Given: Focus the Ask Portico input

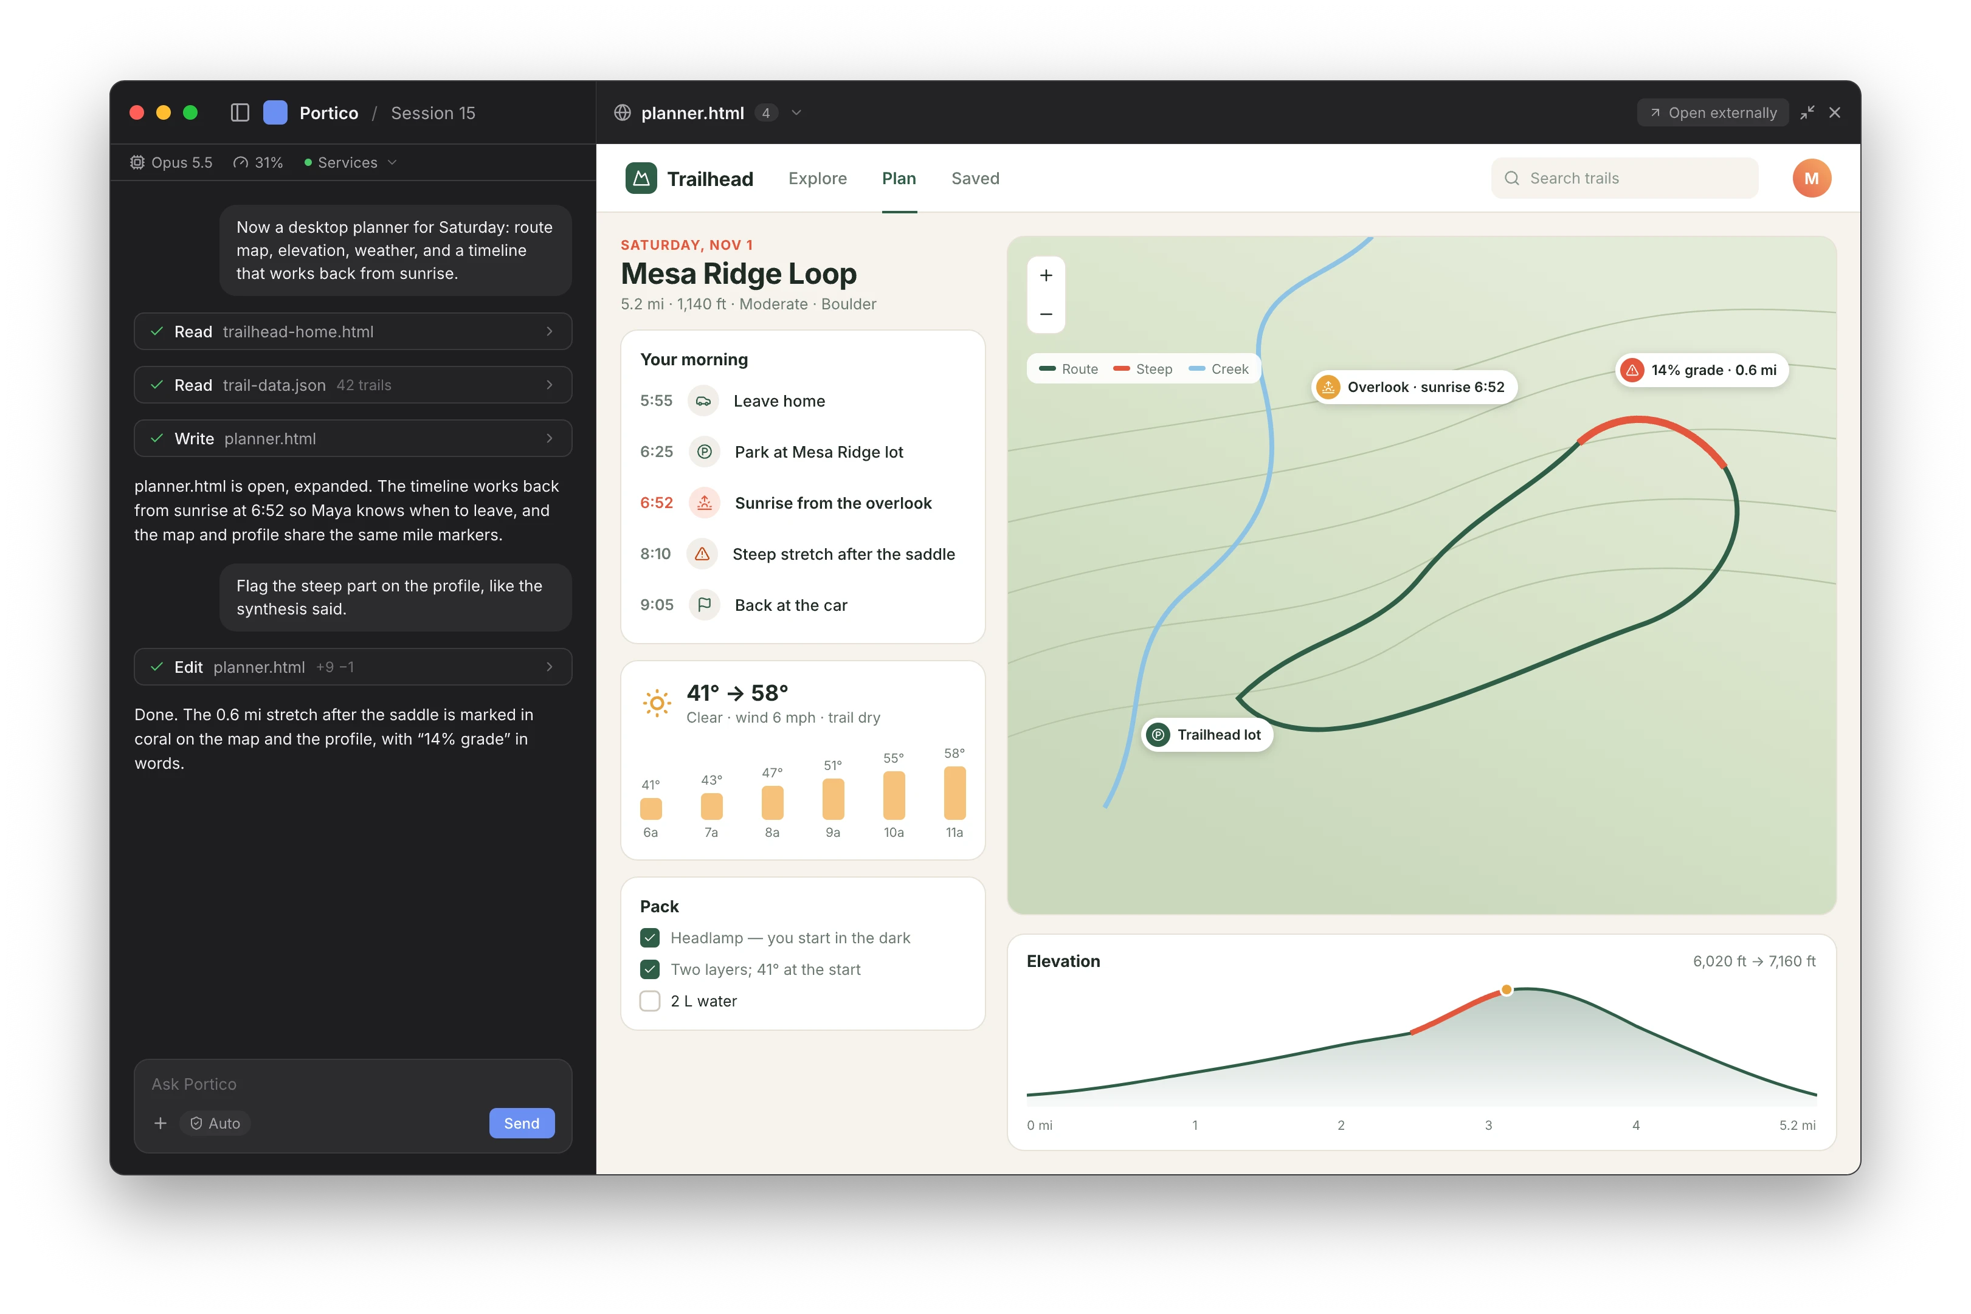Looking at the screenshot, I should click(x=353, y=1084).
